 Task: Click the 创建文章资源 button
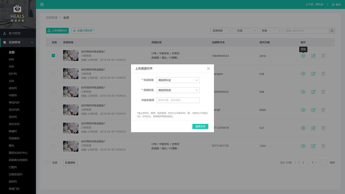[83, 31]
